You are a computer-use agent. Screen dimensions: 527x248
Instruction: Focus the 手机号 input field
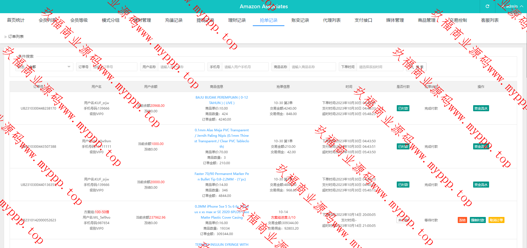245,67
